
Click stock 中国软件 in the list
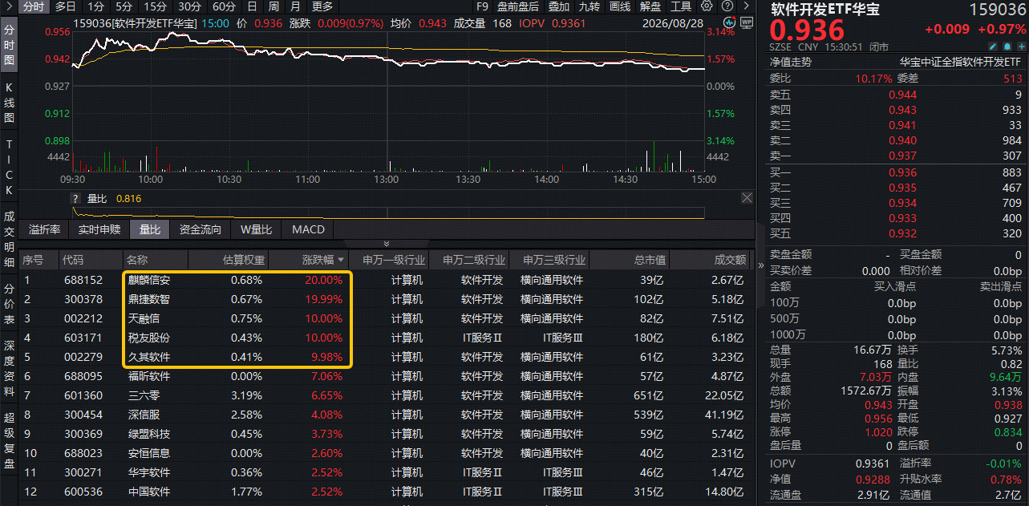pyautogui.click(x=149, y=492)
